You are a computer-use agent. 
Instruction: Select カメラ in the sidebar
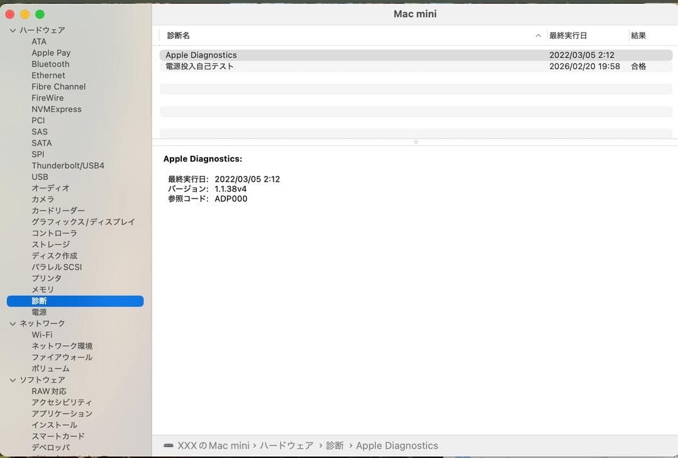(x=43, y=199)
